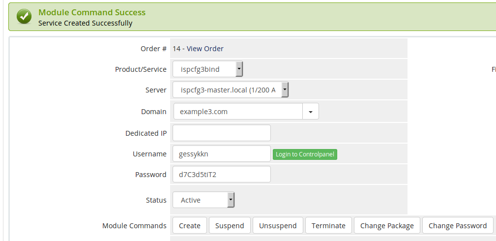The image size is (496, 241).
Task: Click the Status dropdown arrow button
Action: pyautogui.click(x=231, y=200)
